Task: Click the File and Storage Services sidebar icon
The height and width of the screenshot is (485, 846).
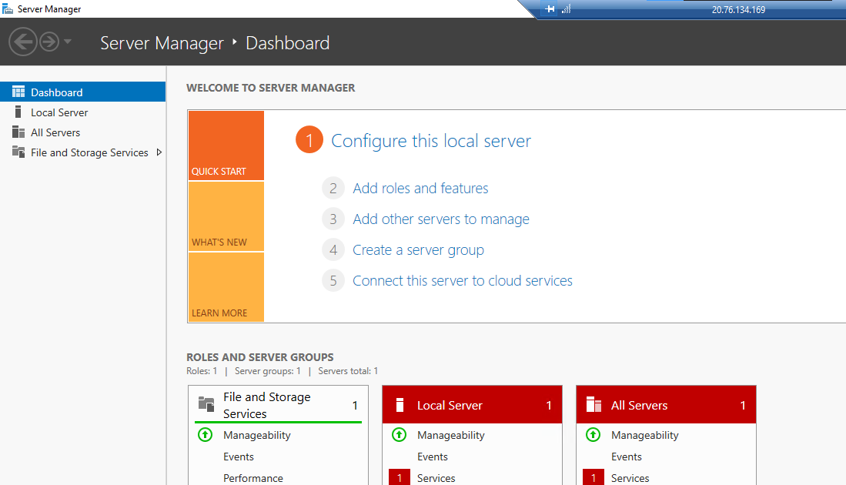Action: [18, 152]
